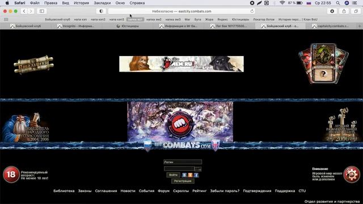363x204 pixels.
Task: Open Spotlight search in menu bar
Action: 338,3
